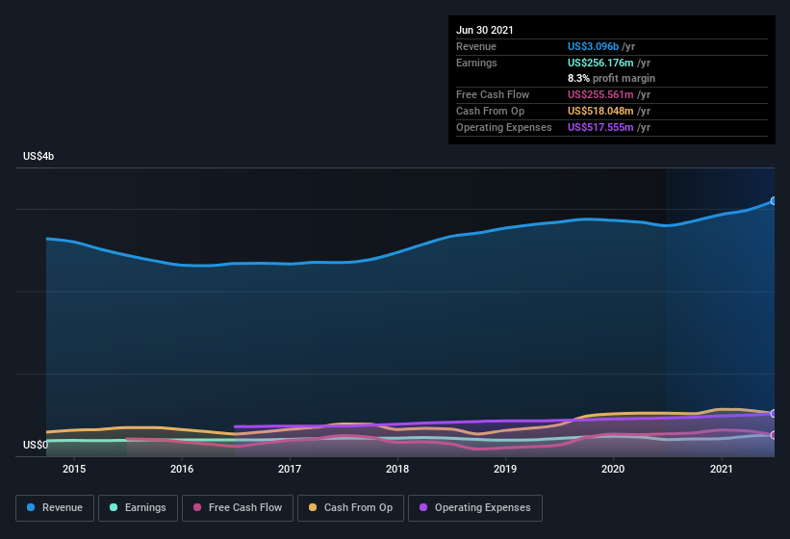Click the US$3.096b revenue value

click(x=593, y=46)
